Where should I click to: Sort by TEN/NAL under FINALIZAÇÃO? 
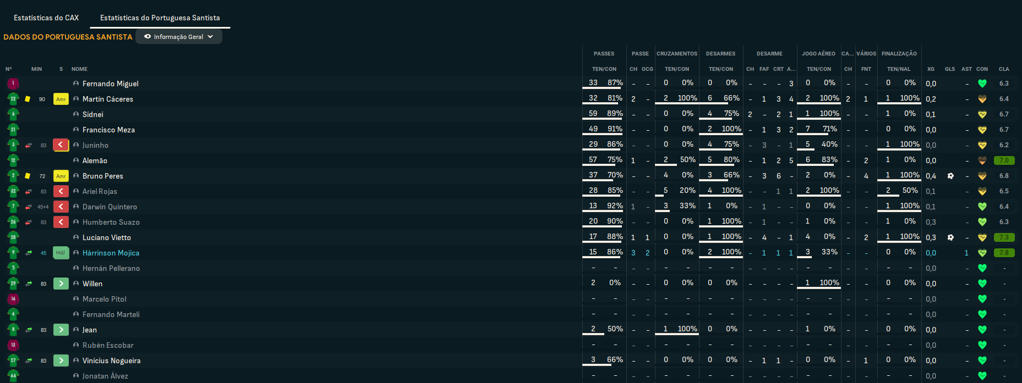[899, 69]
